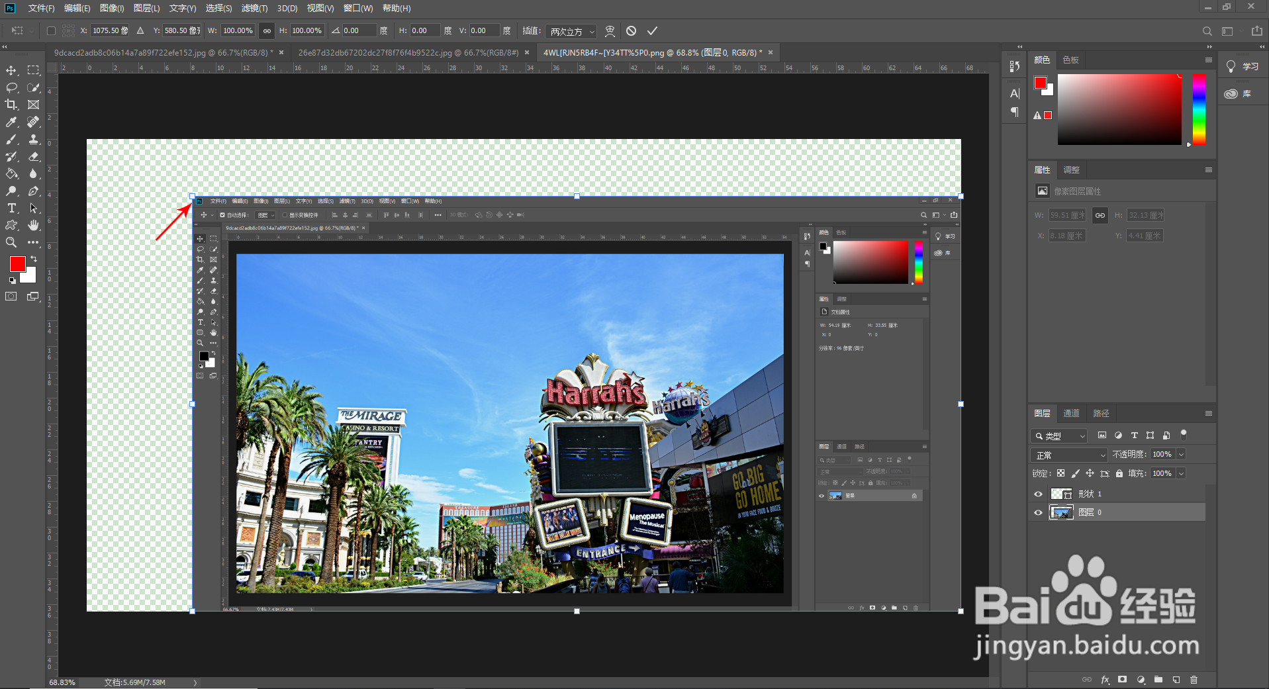Open the 图像(I) menu
Viewport: 1269px width, 689px height.
(x=112, y=8)
